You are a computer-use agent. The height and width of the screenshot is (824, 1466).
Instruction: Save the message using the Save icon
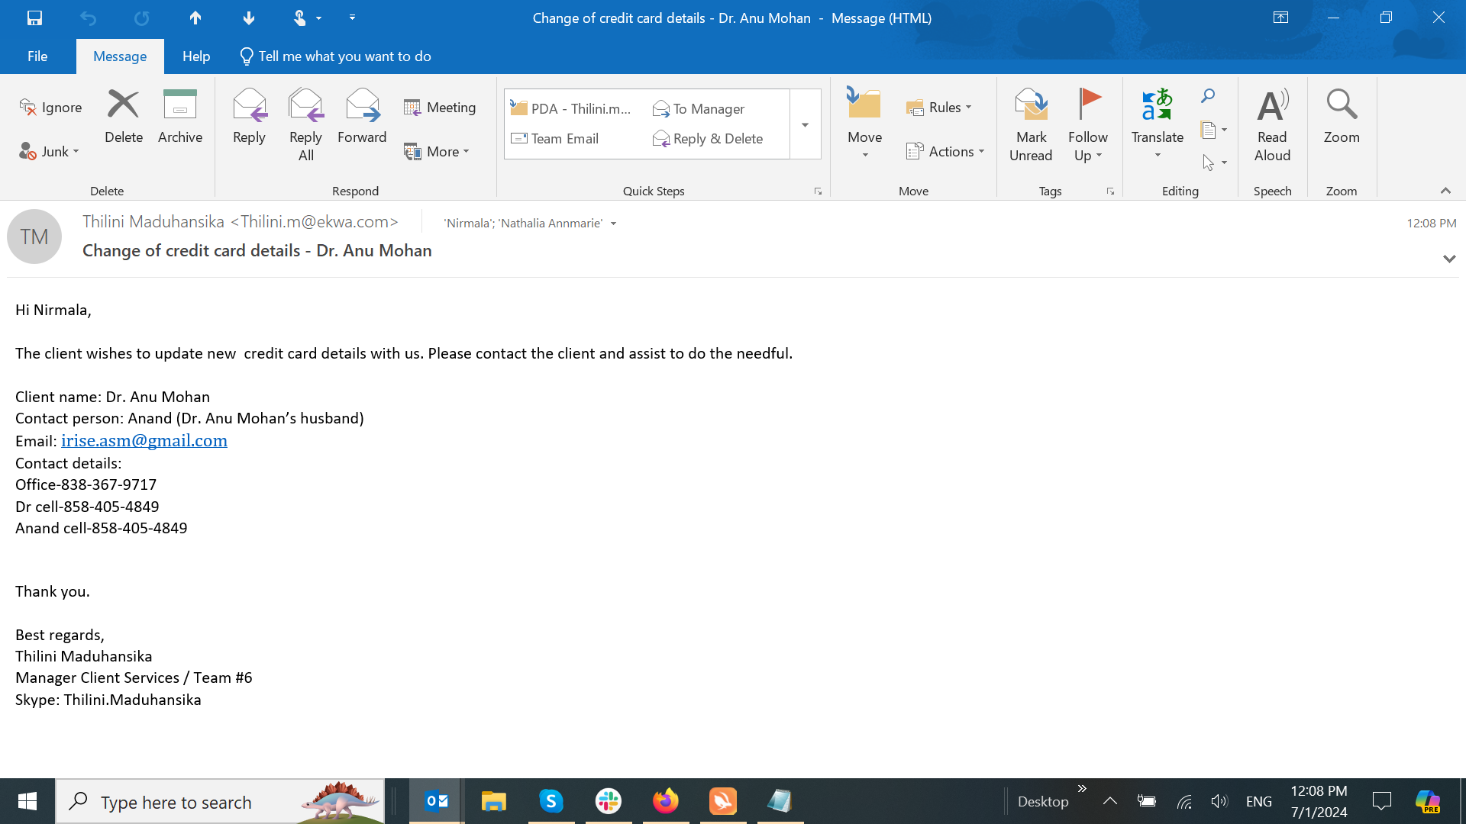pyautogui.click(x=34, y=18)
